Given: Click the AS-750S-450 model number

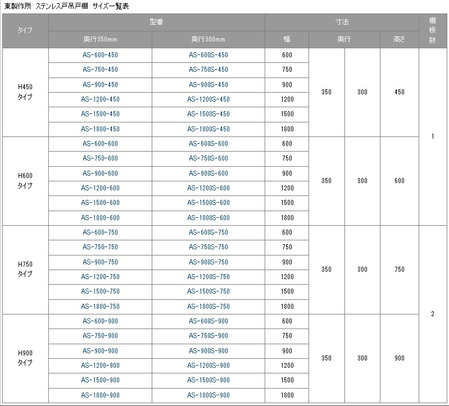Looking at the screenshot, I should click(x=208, y=70).
